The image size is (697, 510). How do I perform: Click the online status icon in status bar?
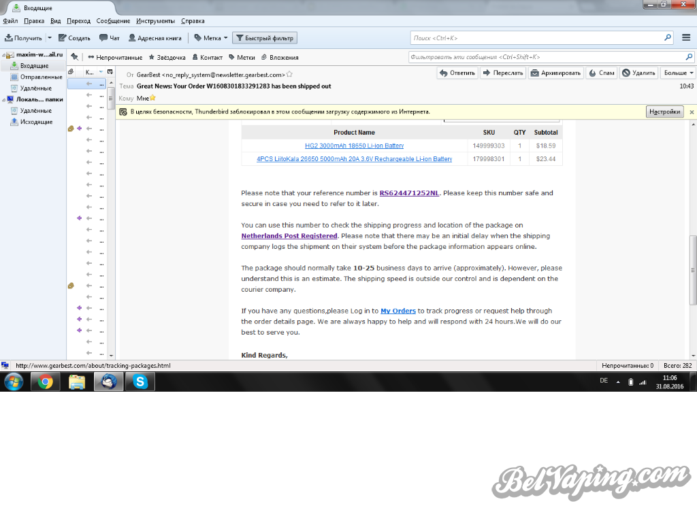point(5,366)
